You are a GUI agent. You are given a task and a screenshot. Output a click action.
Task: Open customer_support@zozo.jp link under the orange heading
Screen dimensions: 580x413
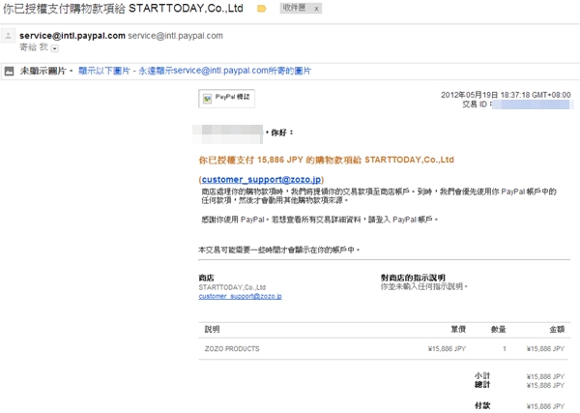(261, 180)
